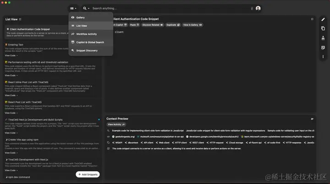Image resolution: width=330 pixels, height=184 pixels.
Task: Click the REST client tag
Action: (x=197, y=143)
